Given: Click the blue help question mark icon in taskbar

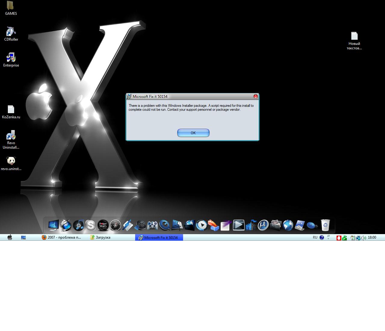Looking at the screenshot, I should (322, 237).
